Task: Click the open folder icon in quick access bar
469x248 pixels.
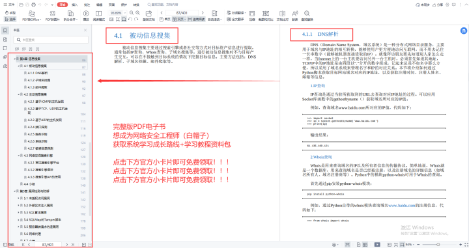Action: coord(21,5)
